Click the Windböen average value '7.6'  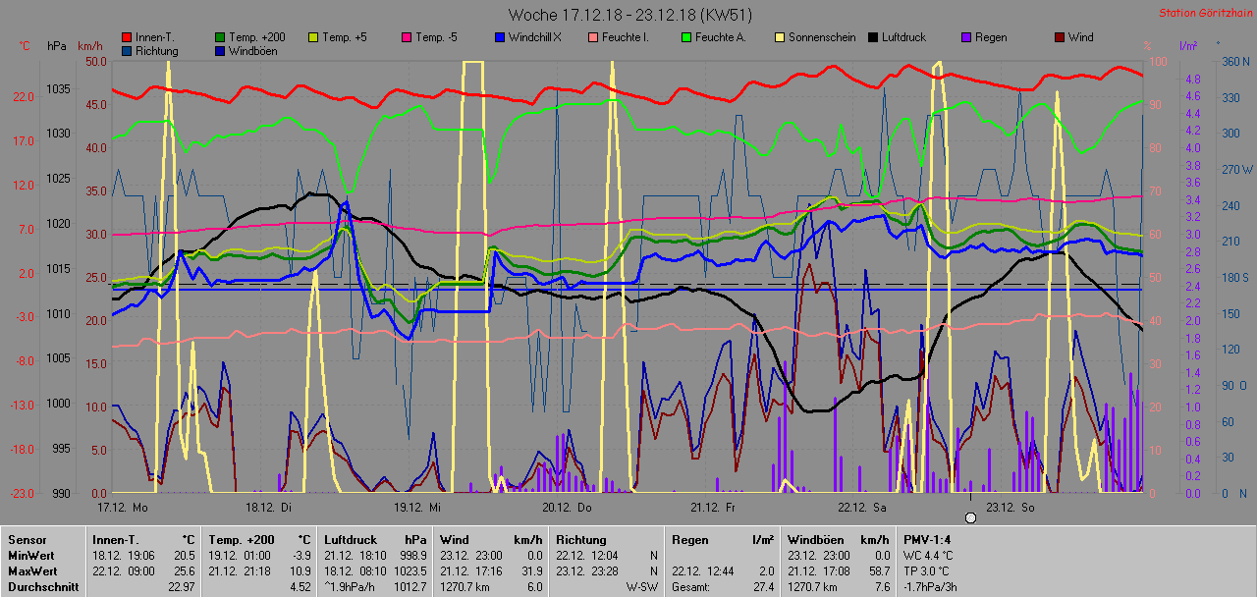881,586
